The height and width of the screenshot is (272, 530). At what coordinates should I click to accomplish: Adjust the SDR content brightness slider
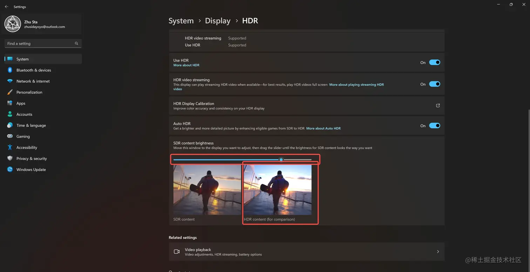click(281, 160)
